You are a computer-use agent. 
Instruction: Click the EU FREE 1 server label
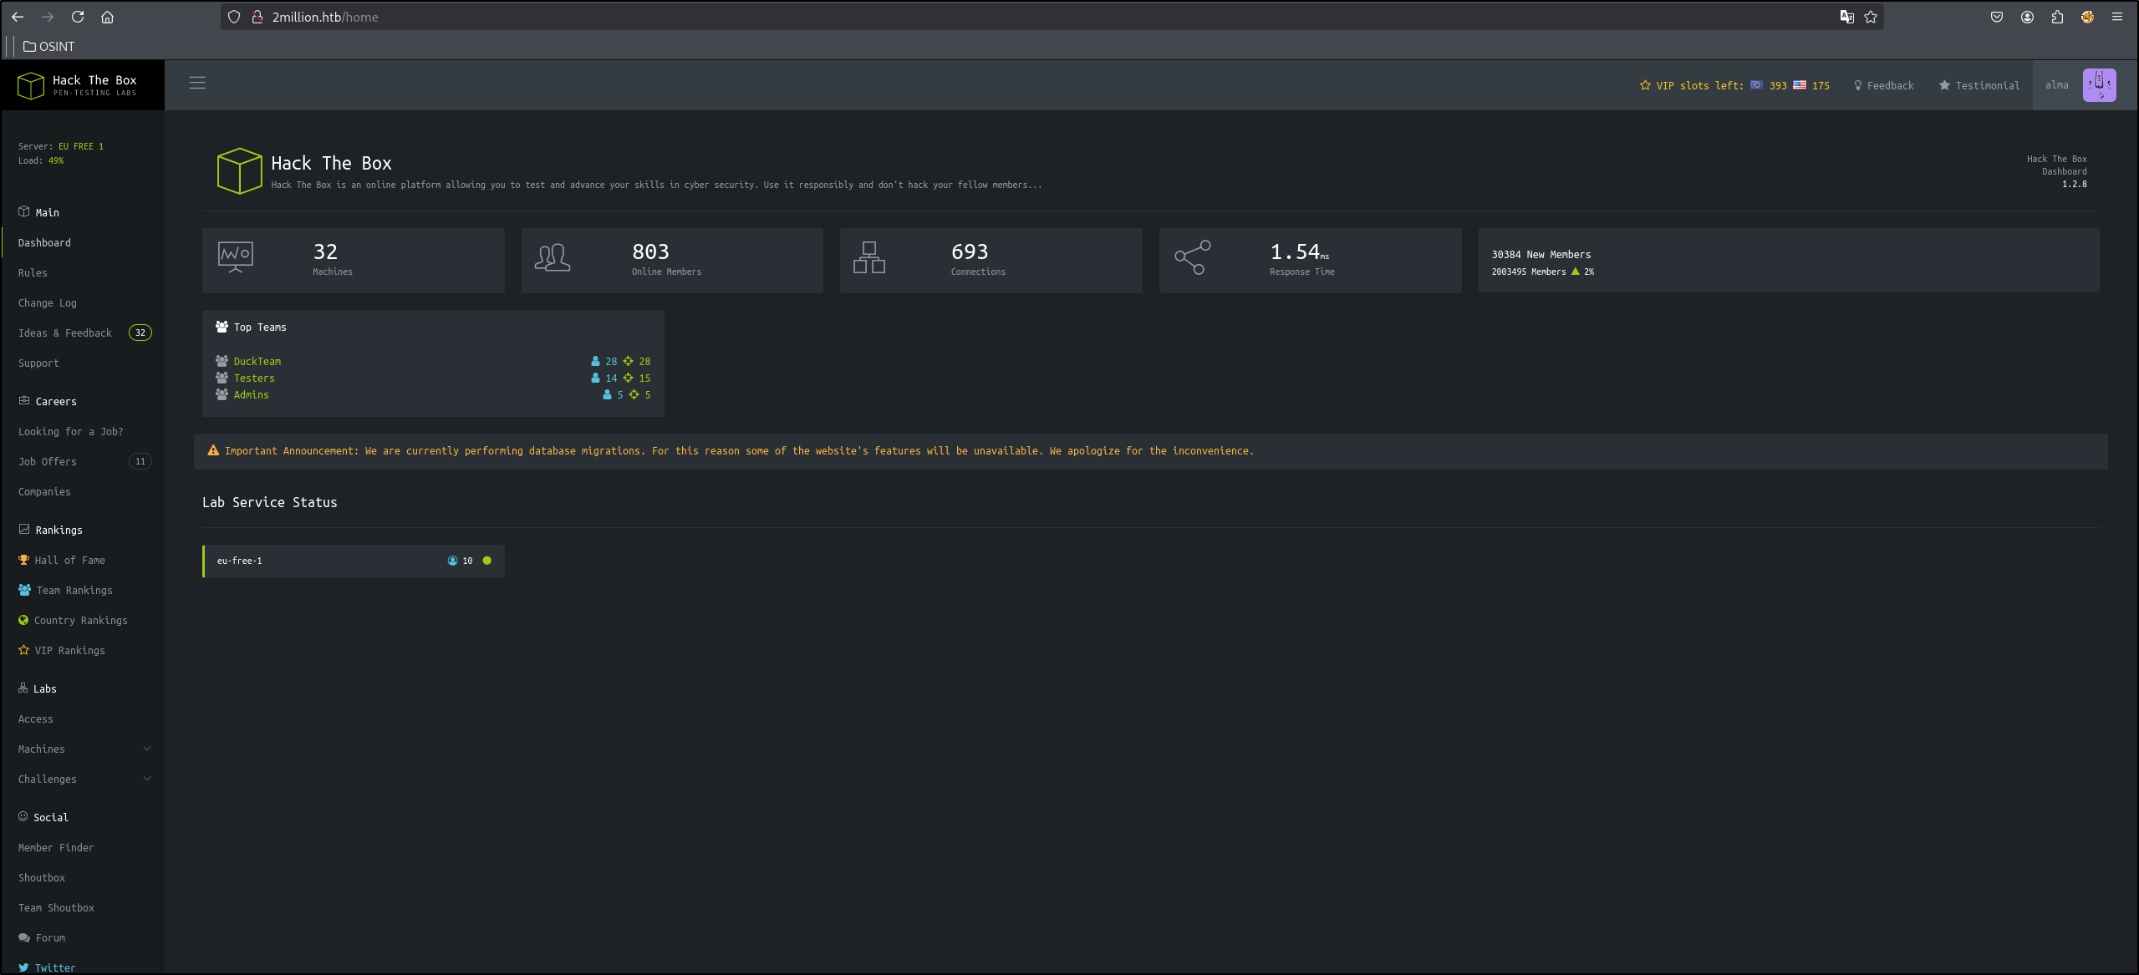[81, 146]
